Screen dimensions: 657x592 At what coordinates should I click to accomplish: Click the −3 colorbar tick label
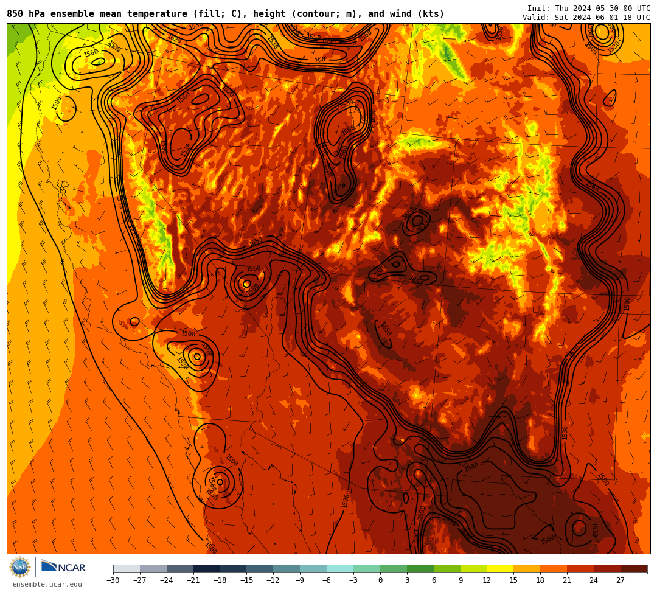353,580
